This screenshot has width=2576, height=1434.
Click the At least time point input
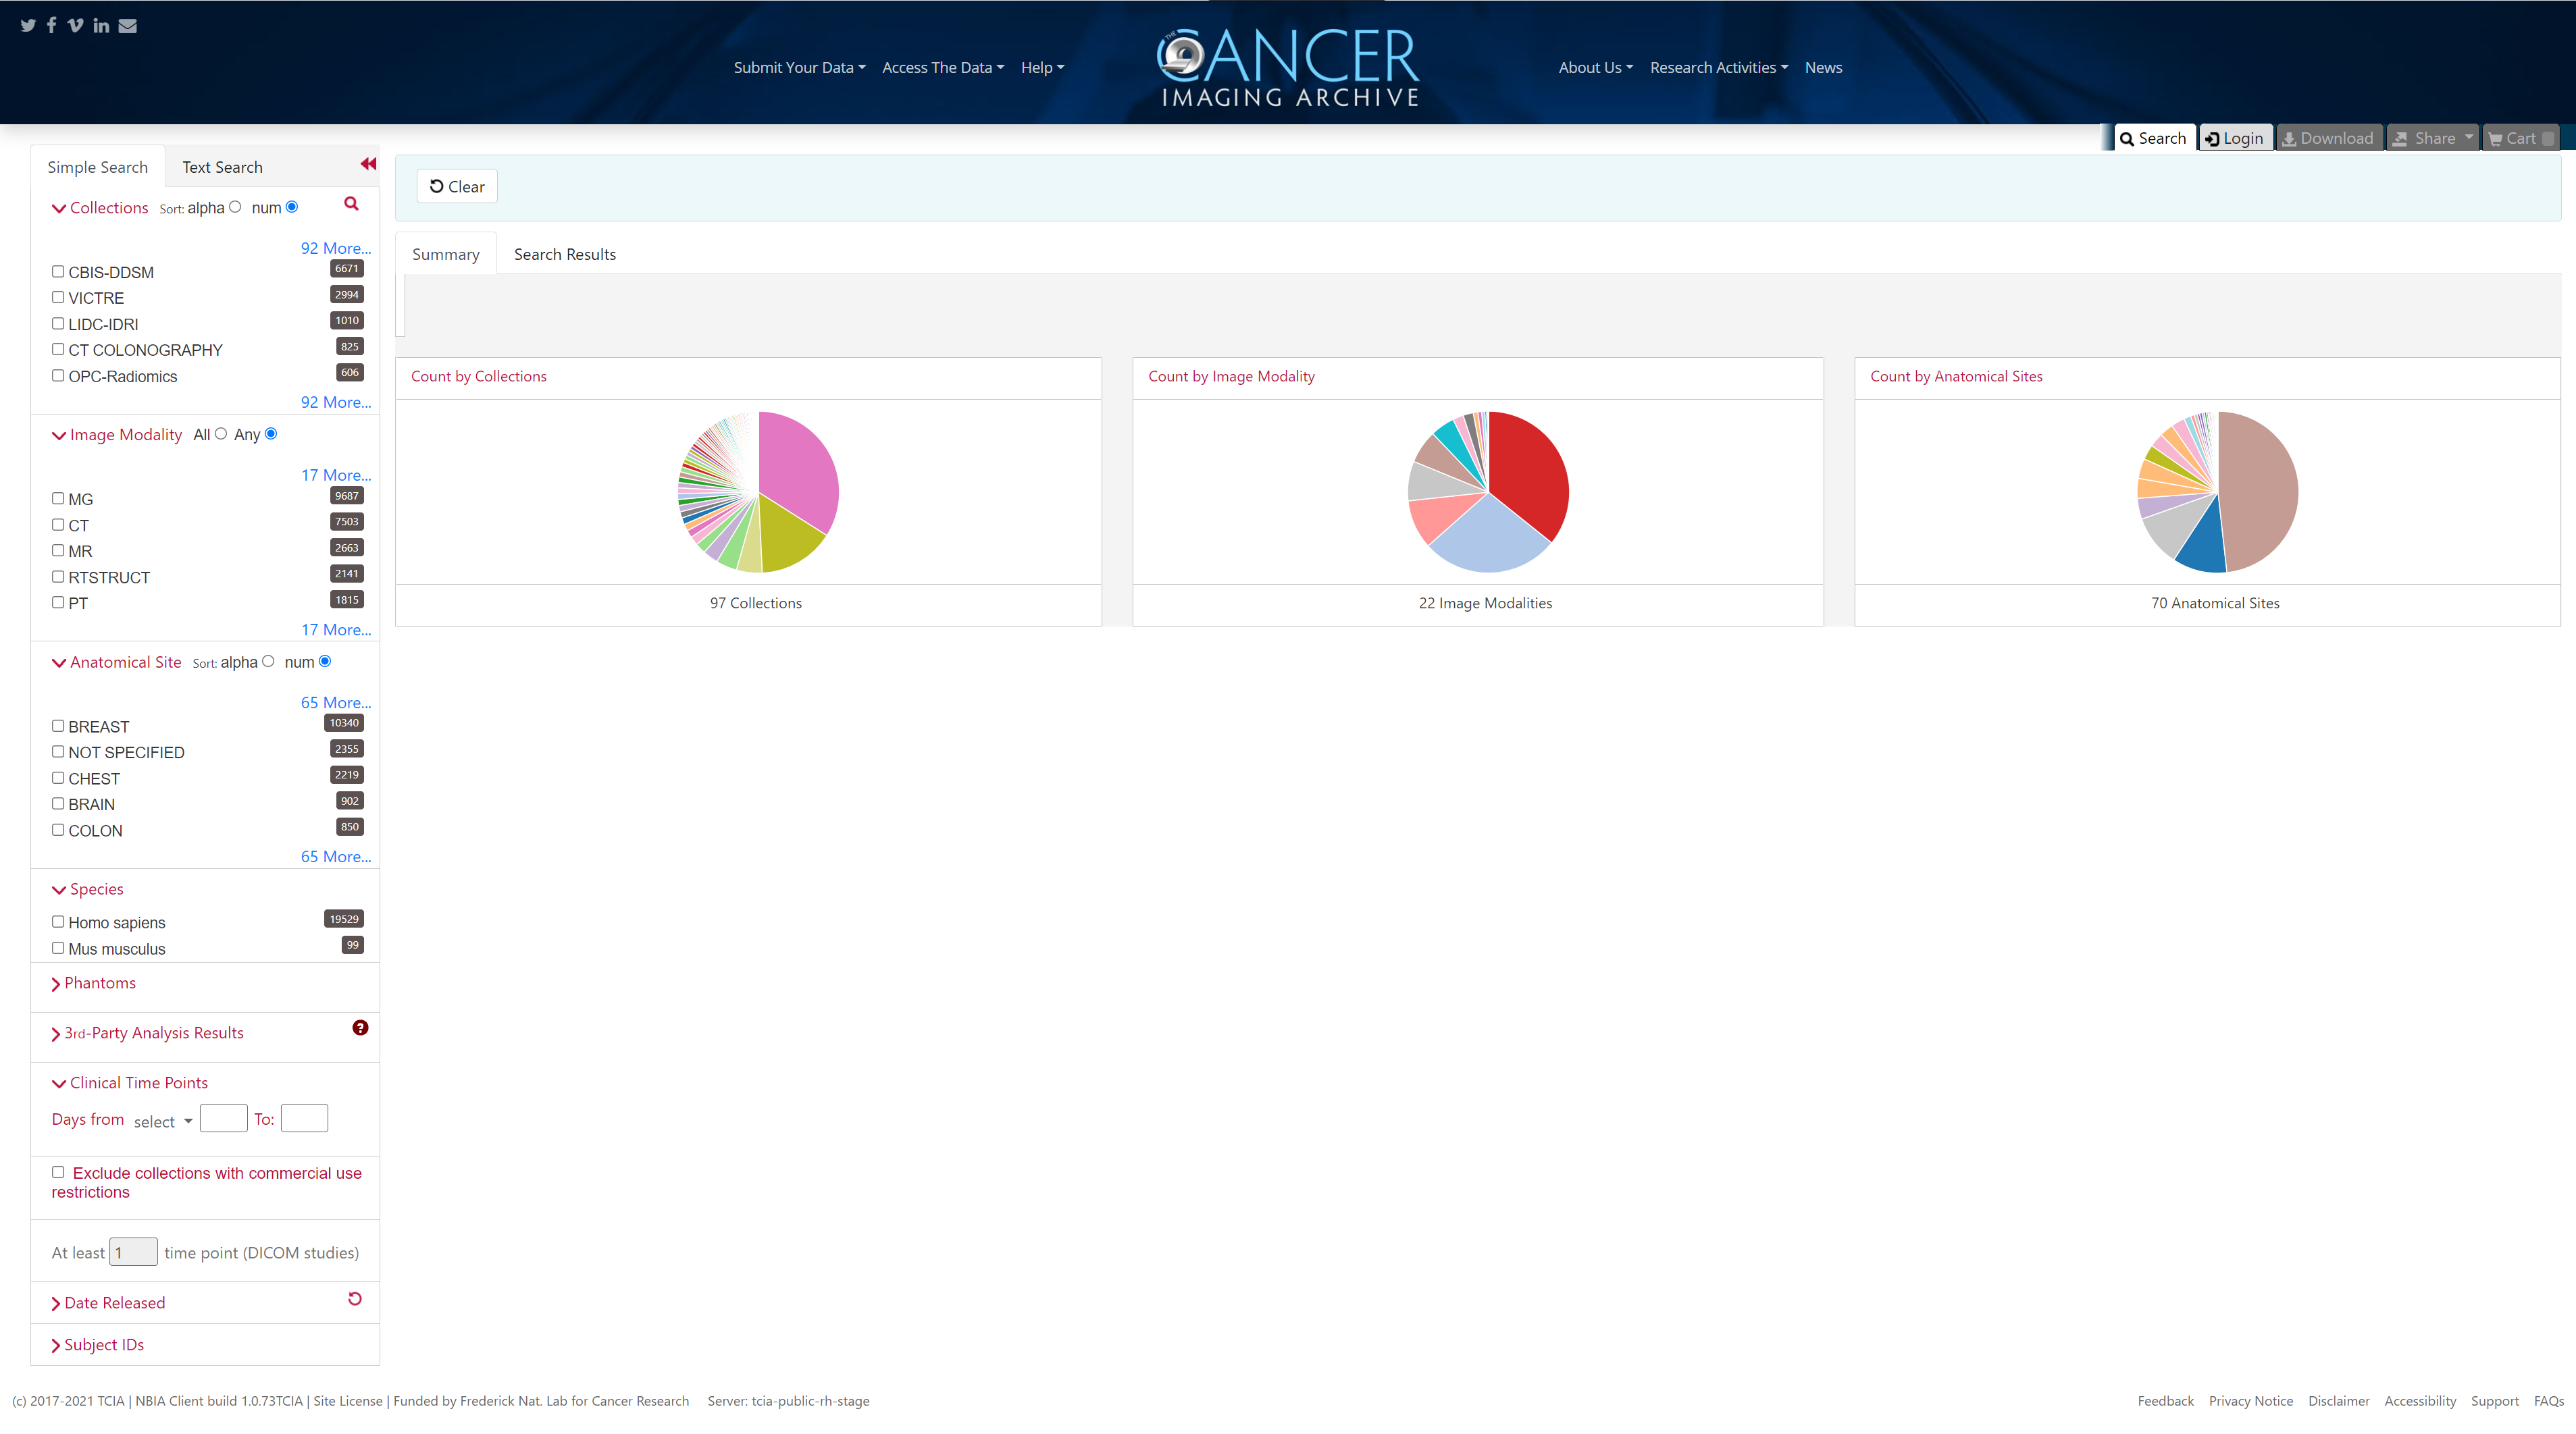[x=133, y=1252]
